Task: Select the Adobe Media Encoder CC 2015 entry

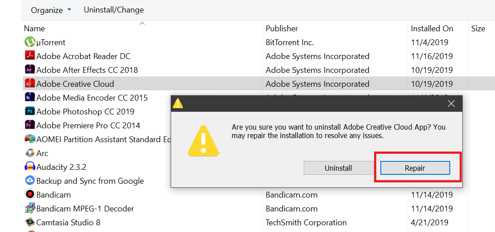Action: click(92, 98)
